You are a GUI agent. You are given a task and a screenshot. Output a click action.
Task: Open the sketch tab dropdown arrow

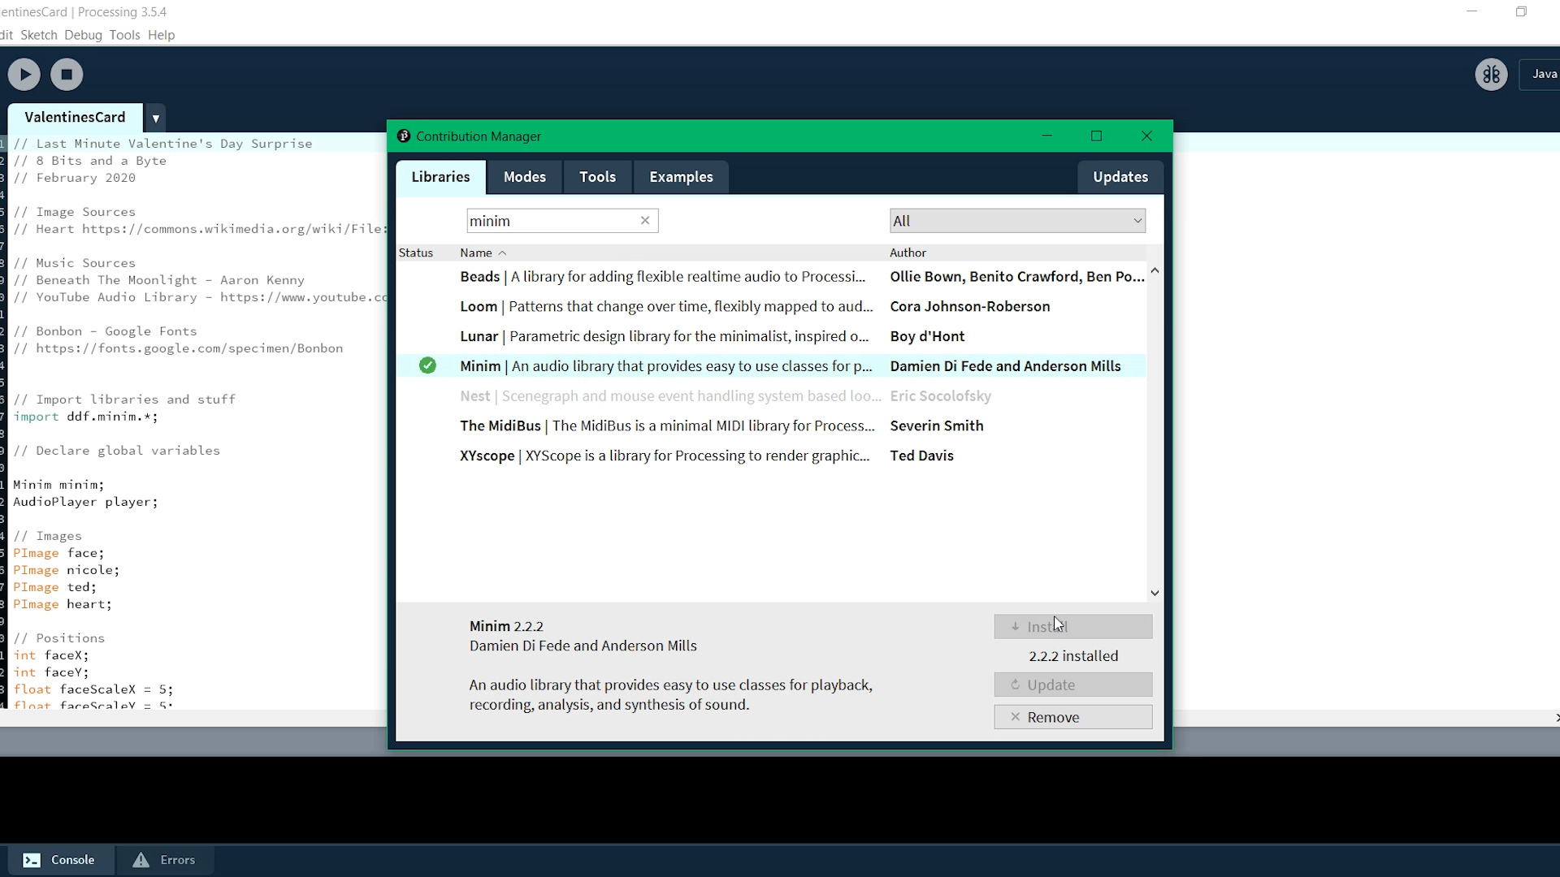pyautogui.click(x=155, y=119)
